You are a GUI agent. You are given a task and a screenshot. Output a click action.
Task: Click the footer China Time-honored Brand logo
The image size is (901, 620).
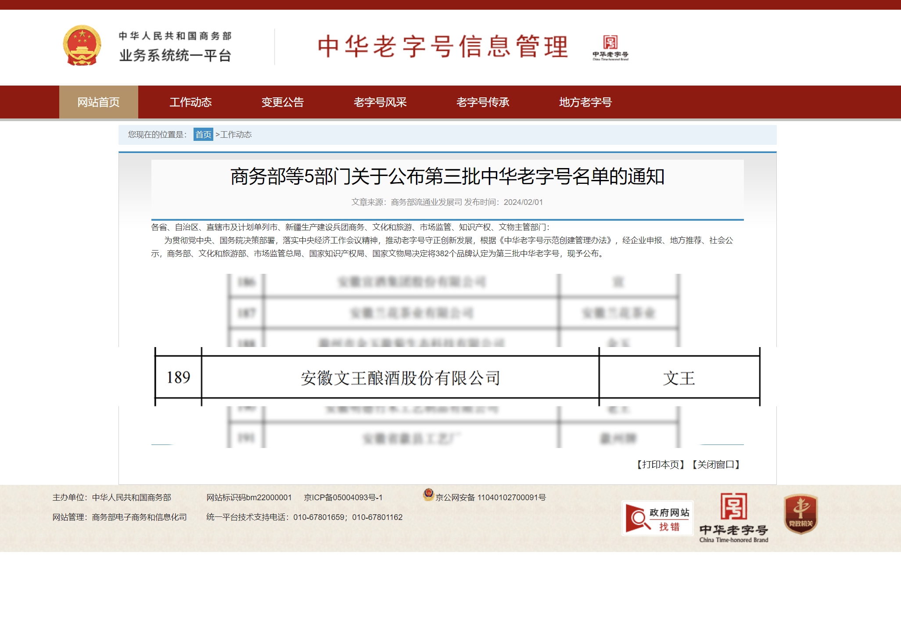click(733, 518)
